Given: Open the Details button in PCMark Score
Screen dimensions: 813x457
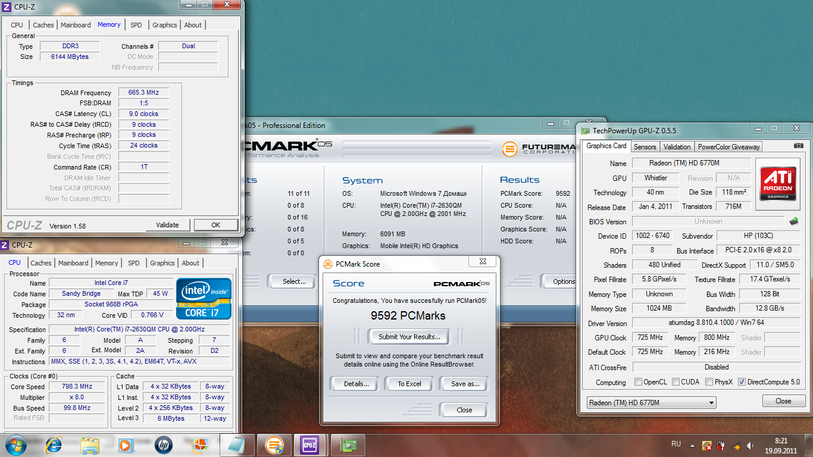Looking at the screenshot, I should 357,384.
